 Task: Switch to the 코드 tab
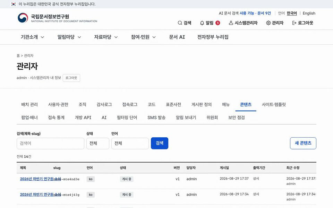pyautogui.click(x=152, y=104)
